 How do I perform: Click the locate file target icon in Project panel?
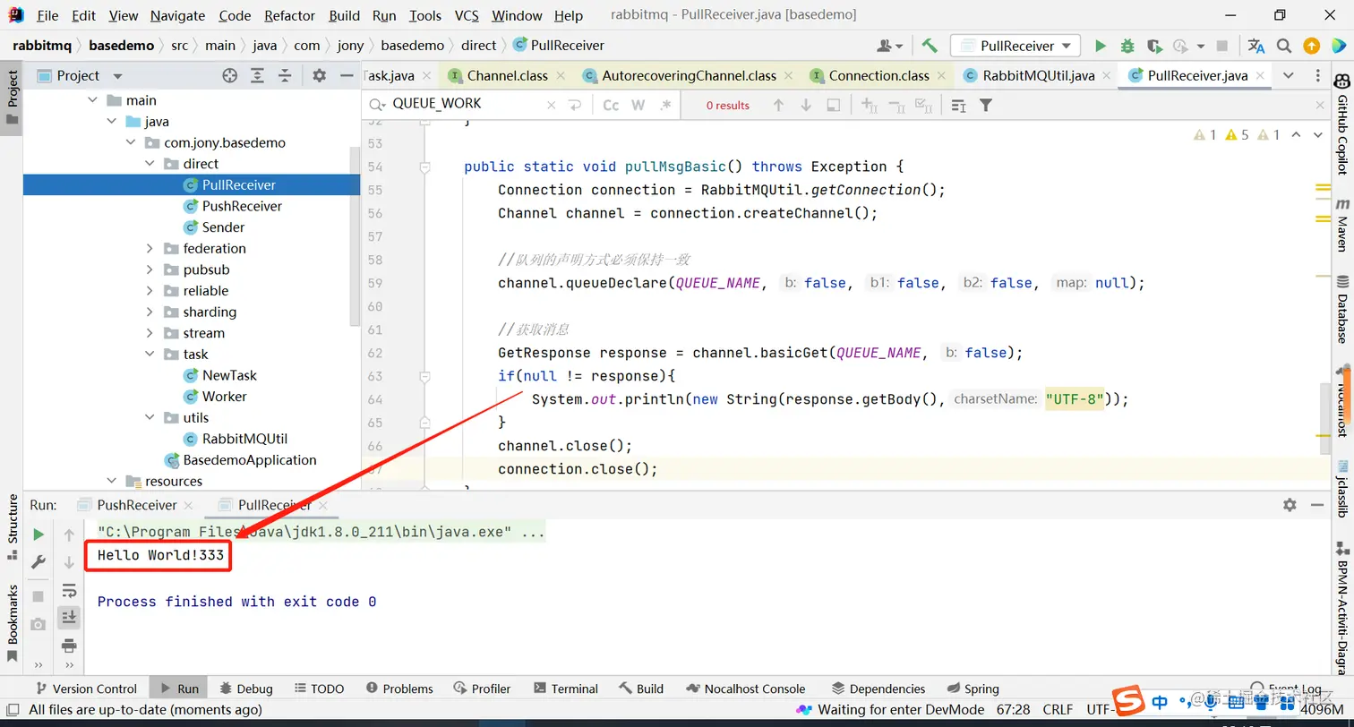[x=229, y=76]
